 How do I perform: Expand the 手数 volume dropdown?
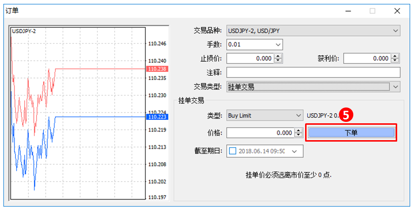[x=278, y=45]
